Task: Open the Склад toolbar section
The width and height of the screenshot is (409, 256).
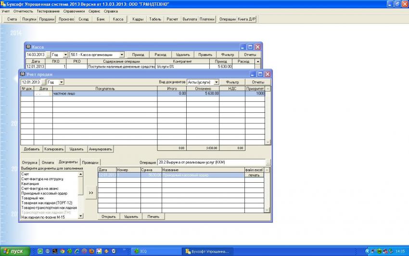Action: tap(84, 19)
